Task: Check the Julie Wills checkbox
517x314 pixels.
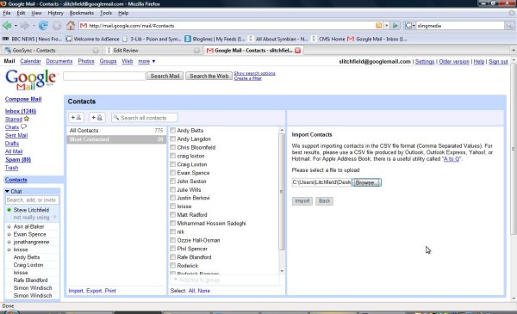Action: point(172,189)
